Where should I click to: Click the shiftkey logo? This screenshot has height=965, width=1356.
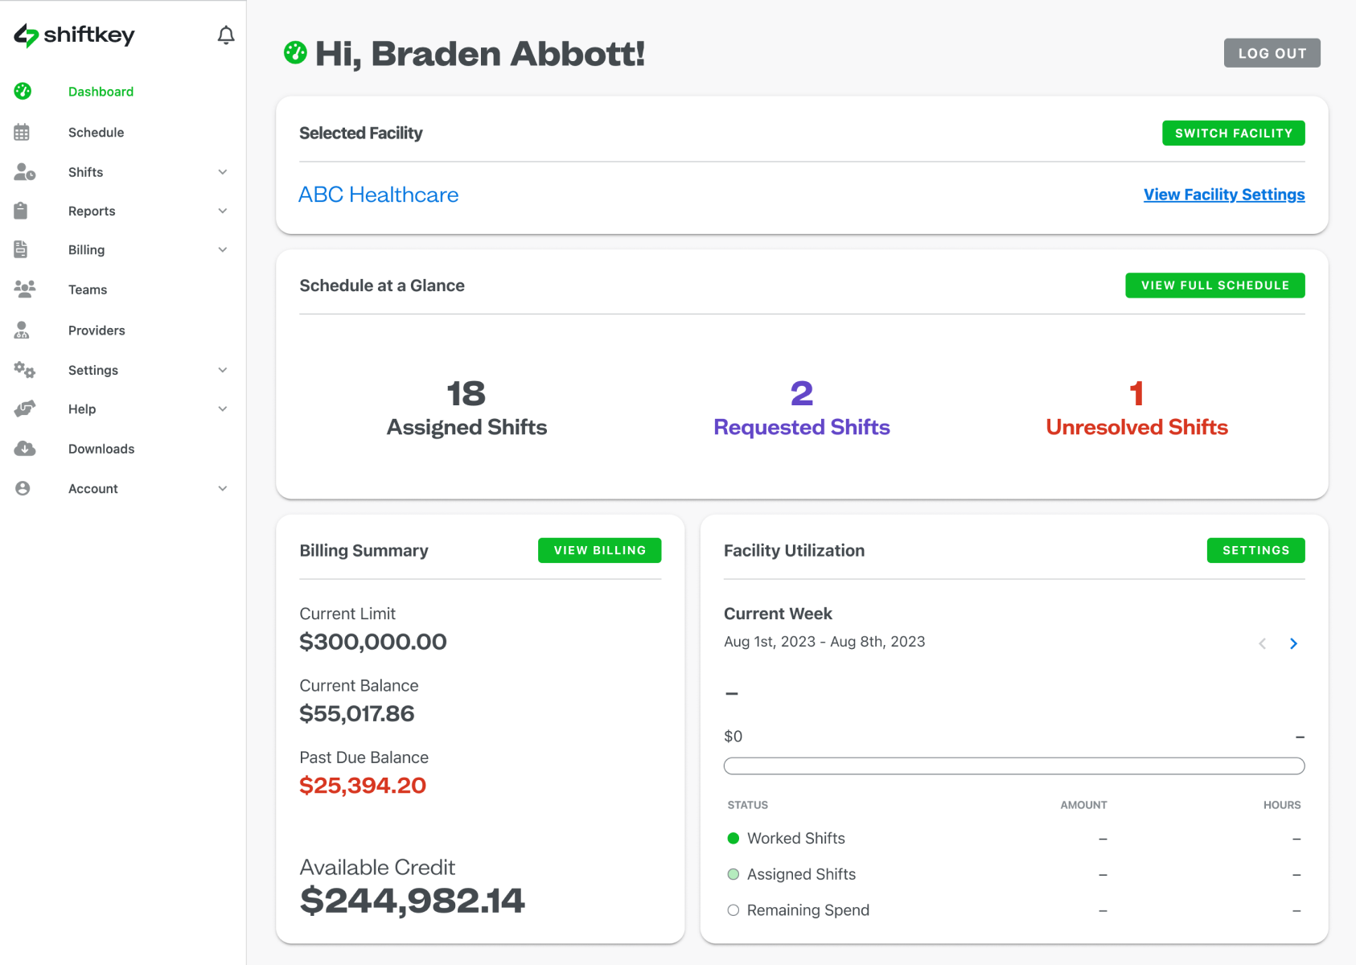[73, 35]
